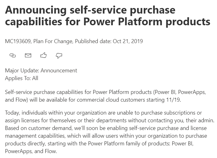The image size is (217, 158).
Task: Dislike the announcement with thumbs down
Action: coord(59,56)
